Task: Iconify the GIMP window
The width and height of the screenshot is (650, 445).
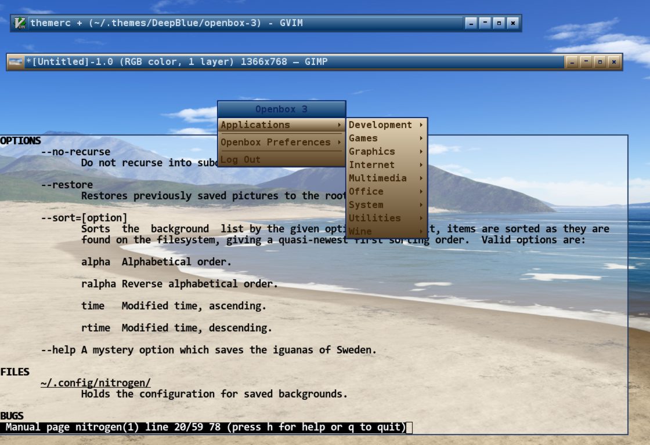Action: coord(572,62)
